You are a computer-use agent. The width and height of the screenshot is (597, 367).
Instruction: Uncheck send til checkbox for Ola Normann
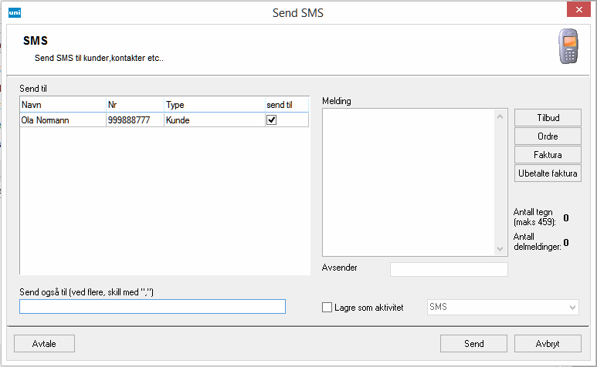click(x=271, y=120)
